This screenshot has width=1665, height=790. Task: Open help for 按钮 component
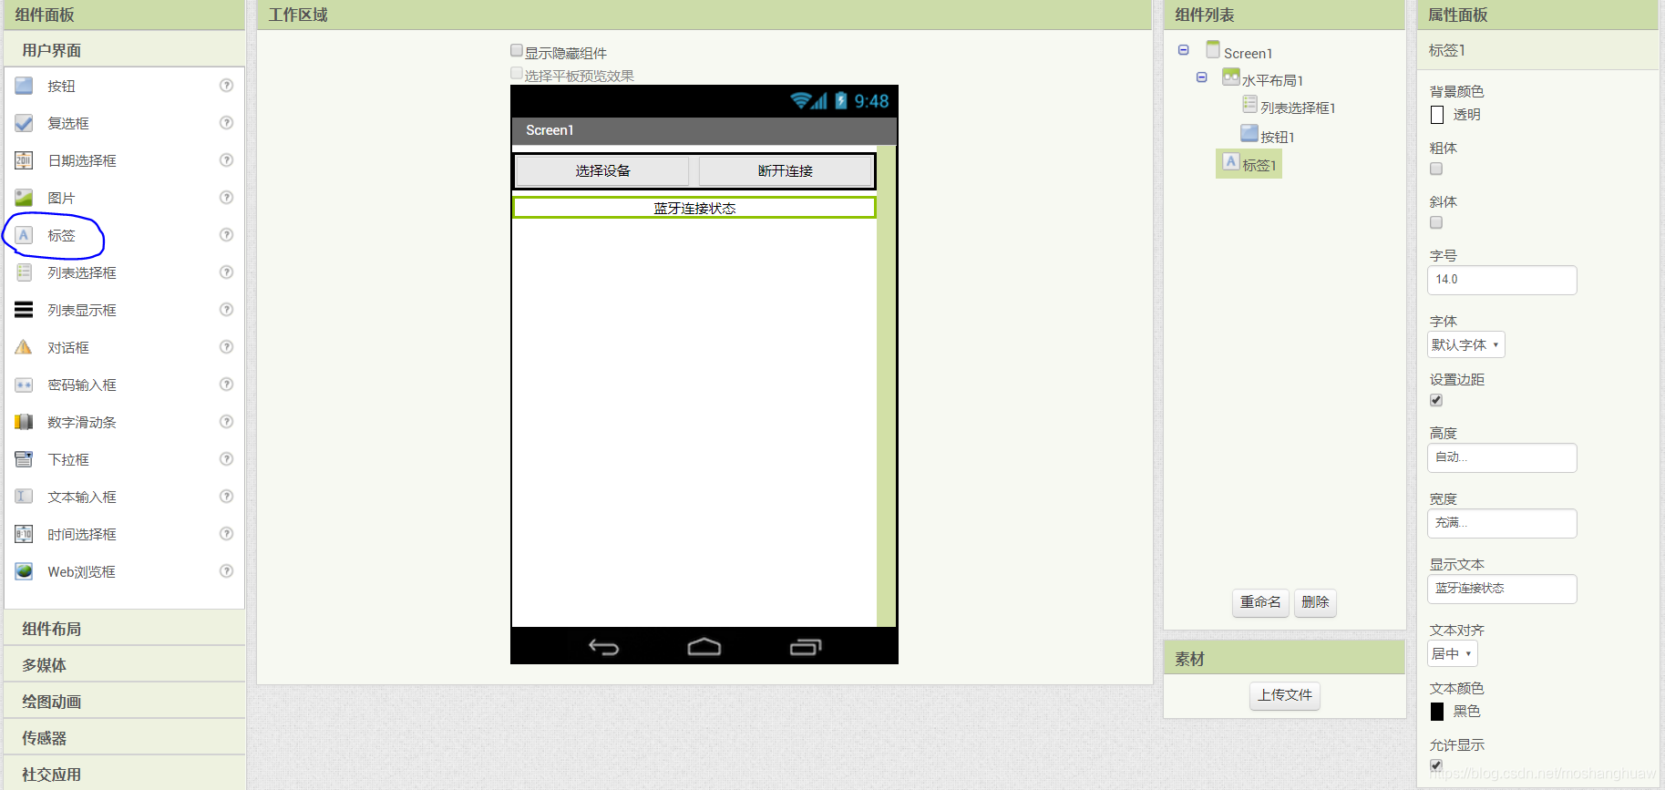point(227,85)
